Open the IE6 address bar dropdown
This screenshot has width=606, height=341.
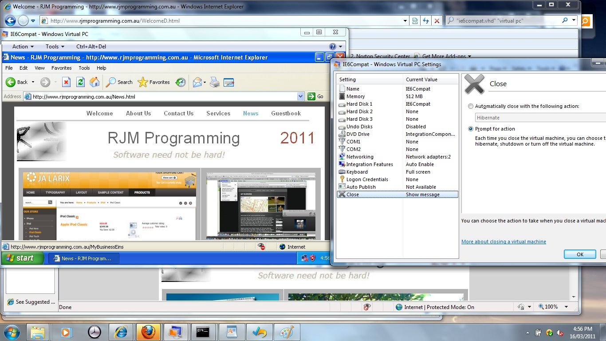tap(300, 96)
